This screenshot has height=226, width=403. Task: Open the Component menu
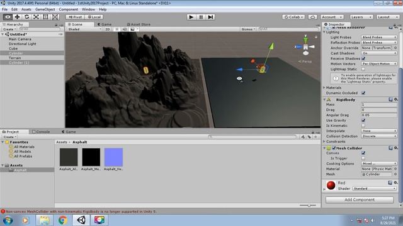tap(69, 9)
